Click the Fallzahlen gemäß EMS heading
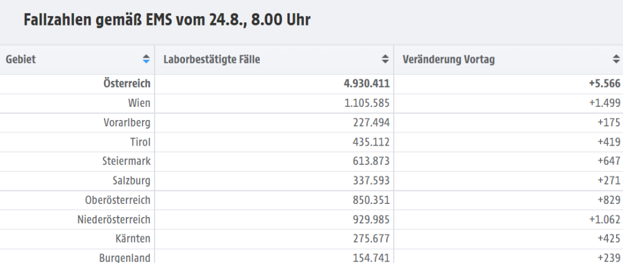Image resolution: width=623 pixels, height=263 pixels. [x=167, y=20]
